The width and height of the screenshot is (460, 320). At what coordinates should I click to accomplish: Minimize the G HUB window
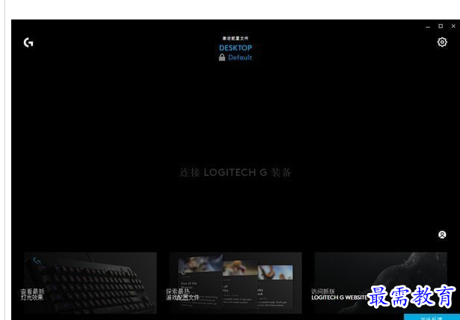click(x=428, y=26)
